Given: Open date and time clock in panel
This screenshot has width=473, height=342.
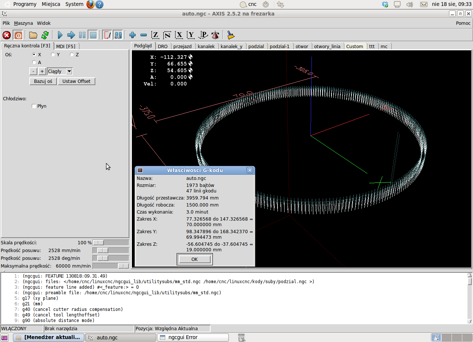Looking at the screenshot, I should point(451,4).
